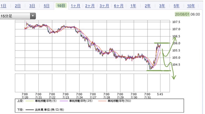Click the 105.5 price axis label
The height and width of the screenshot is (114, 205).
click(x=176, y=50)
